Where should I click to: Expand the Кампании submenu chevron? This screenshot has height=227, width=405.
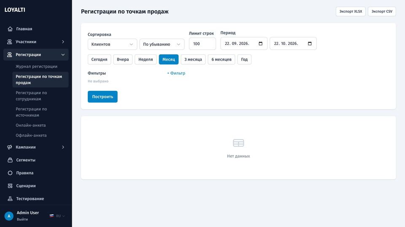63,147
